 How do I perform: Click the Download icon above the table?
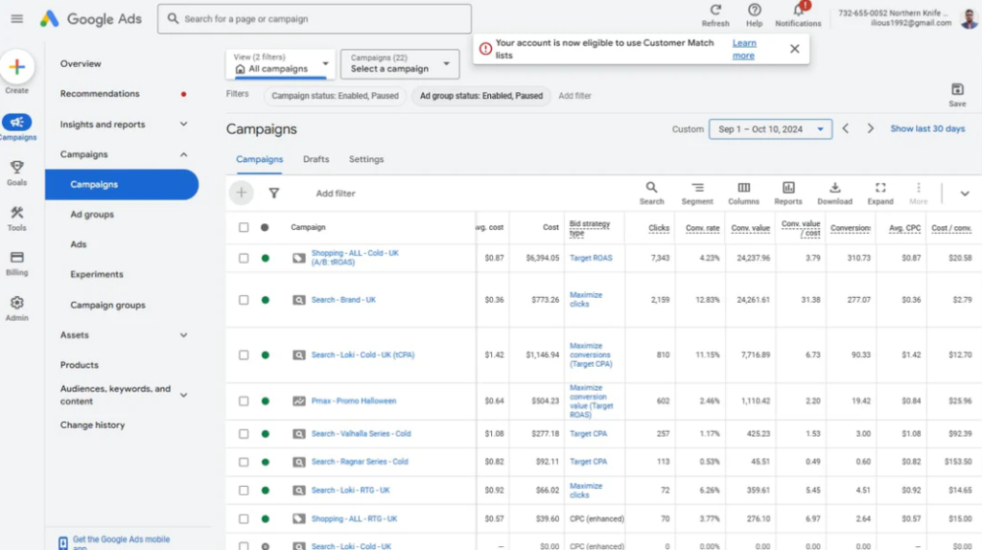(x=834, y=189)
